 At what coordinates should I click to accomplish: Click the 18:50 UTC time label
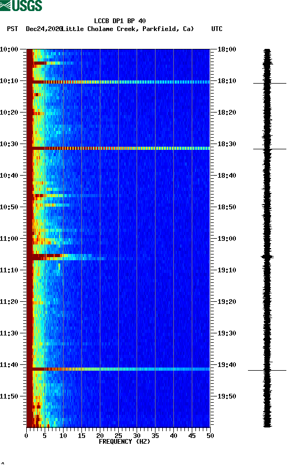[x=226, y=207]
